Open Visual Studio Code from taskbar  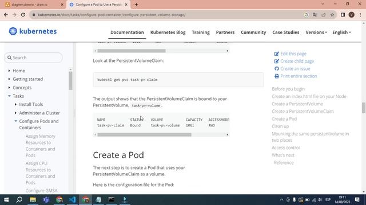[73, 200]
